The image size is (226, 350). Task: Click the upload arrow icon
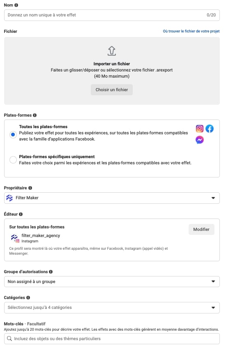coord(112,51)
